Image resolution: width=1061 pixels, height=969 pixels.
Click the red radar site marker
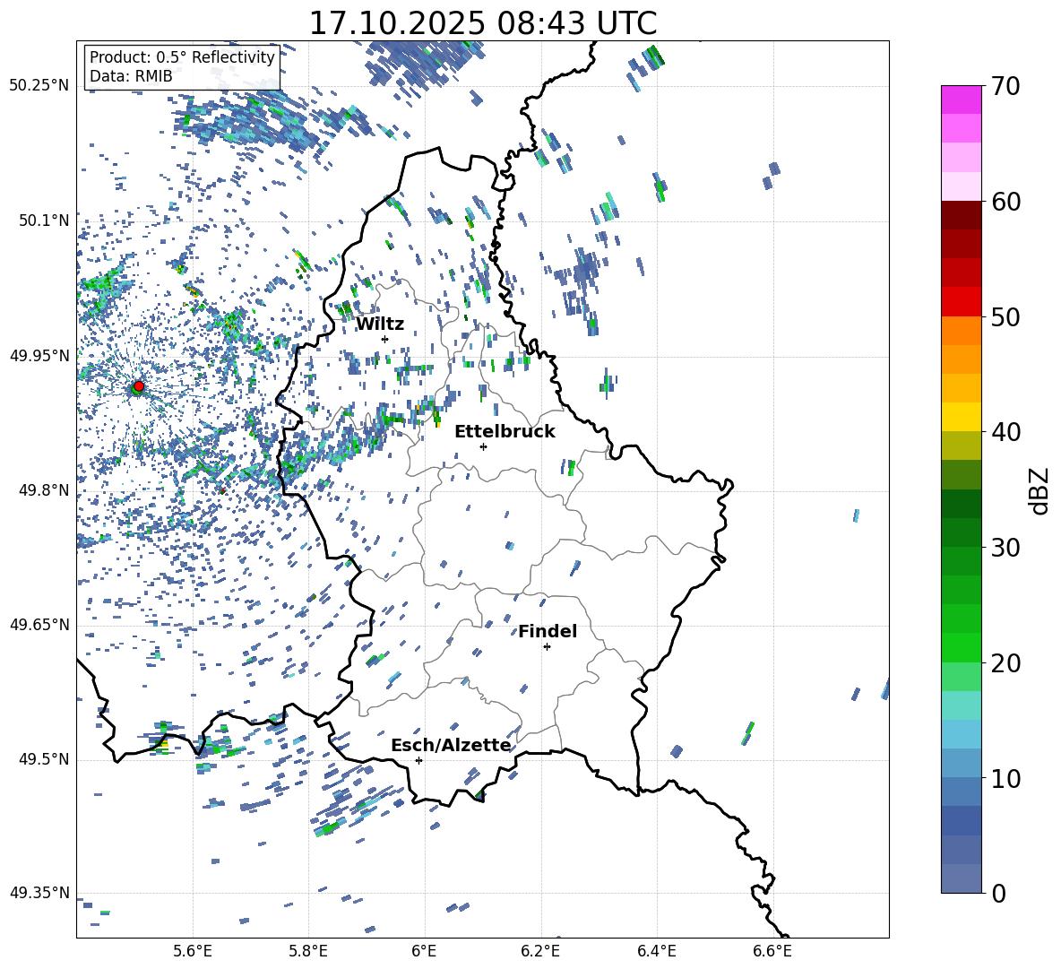pos(138,386)
